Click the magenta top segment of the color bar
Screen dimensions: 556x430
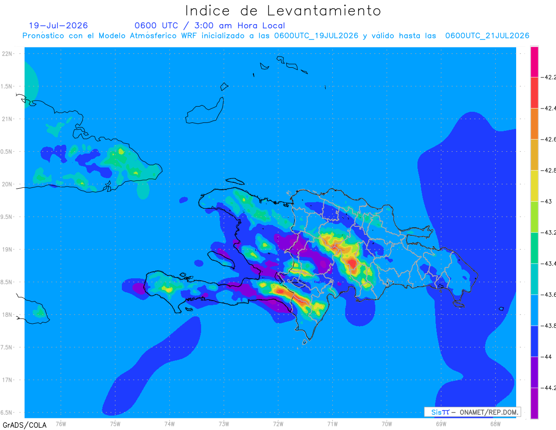click(x=534, y=62)
